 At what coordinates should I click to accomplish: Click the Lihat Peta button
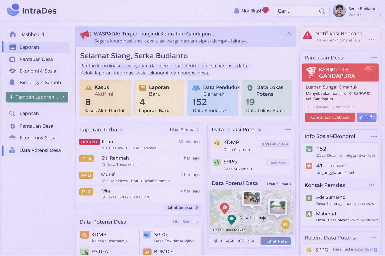[x=276, y=241]
